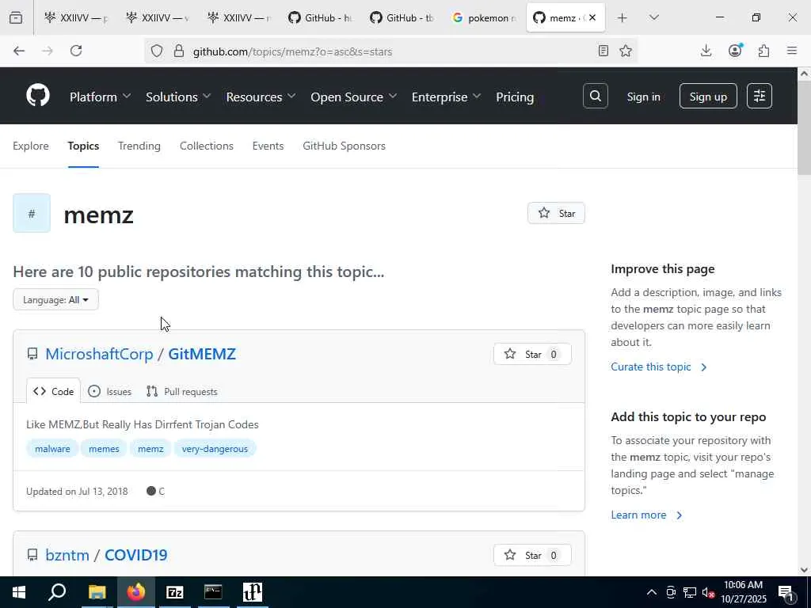Viewport: 811px width, 608px height.
Task: Click the repository icon beside bzntm
Action: coord(32,555)
